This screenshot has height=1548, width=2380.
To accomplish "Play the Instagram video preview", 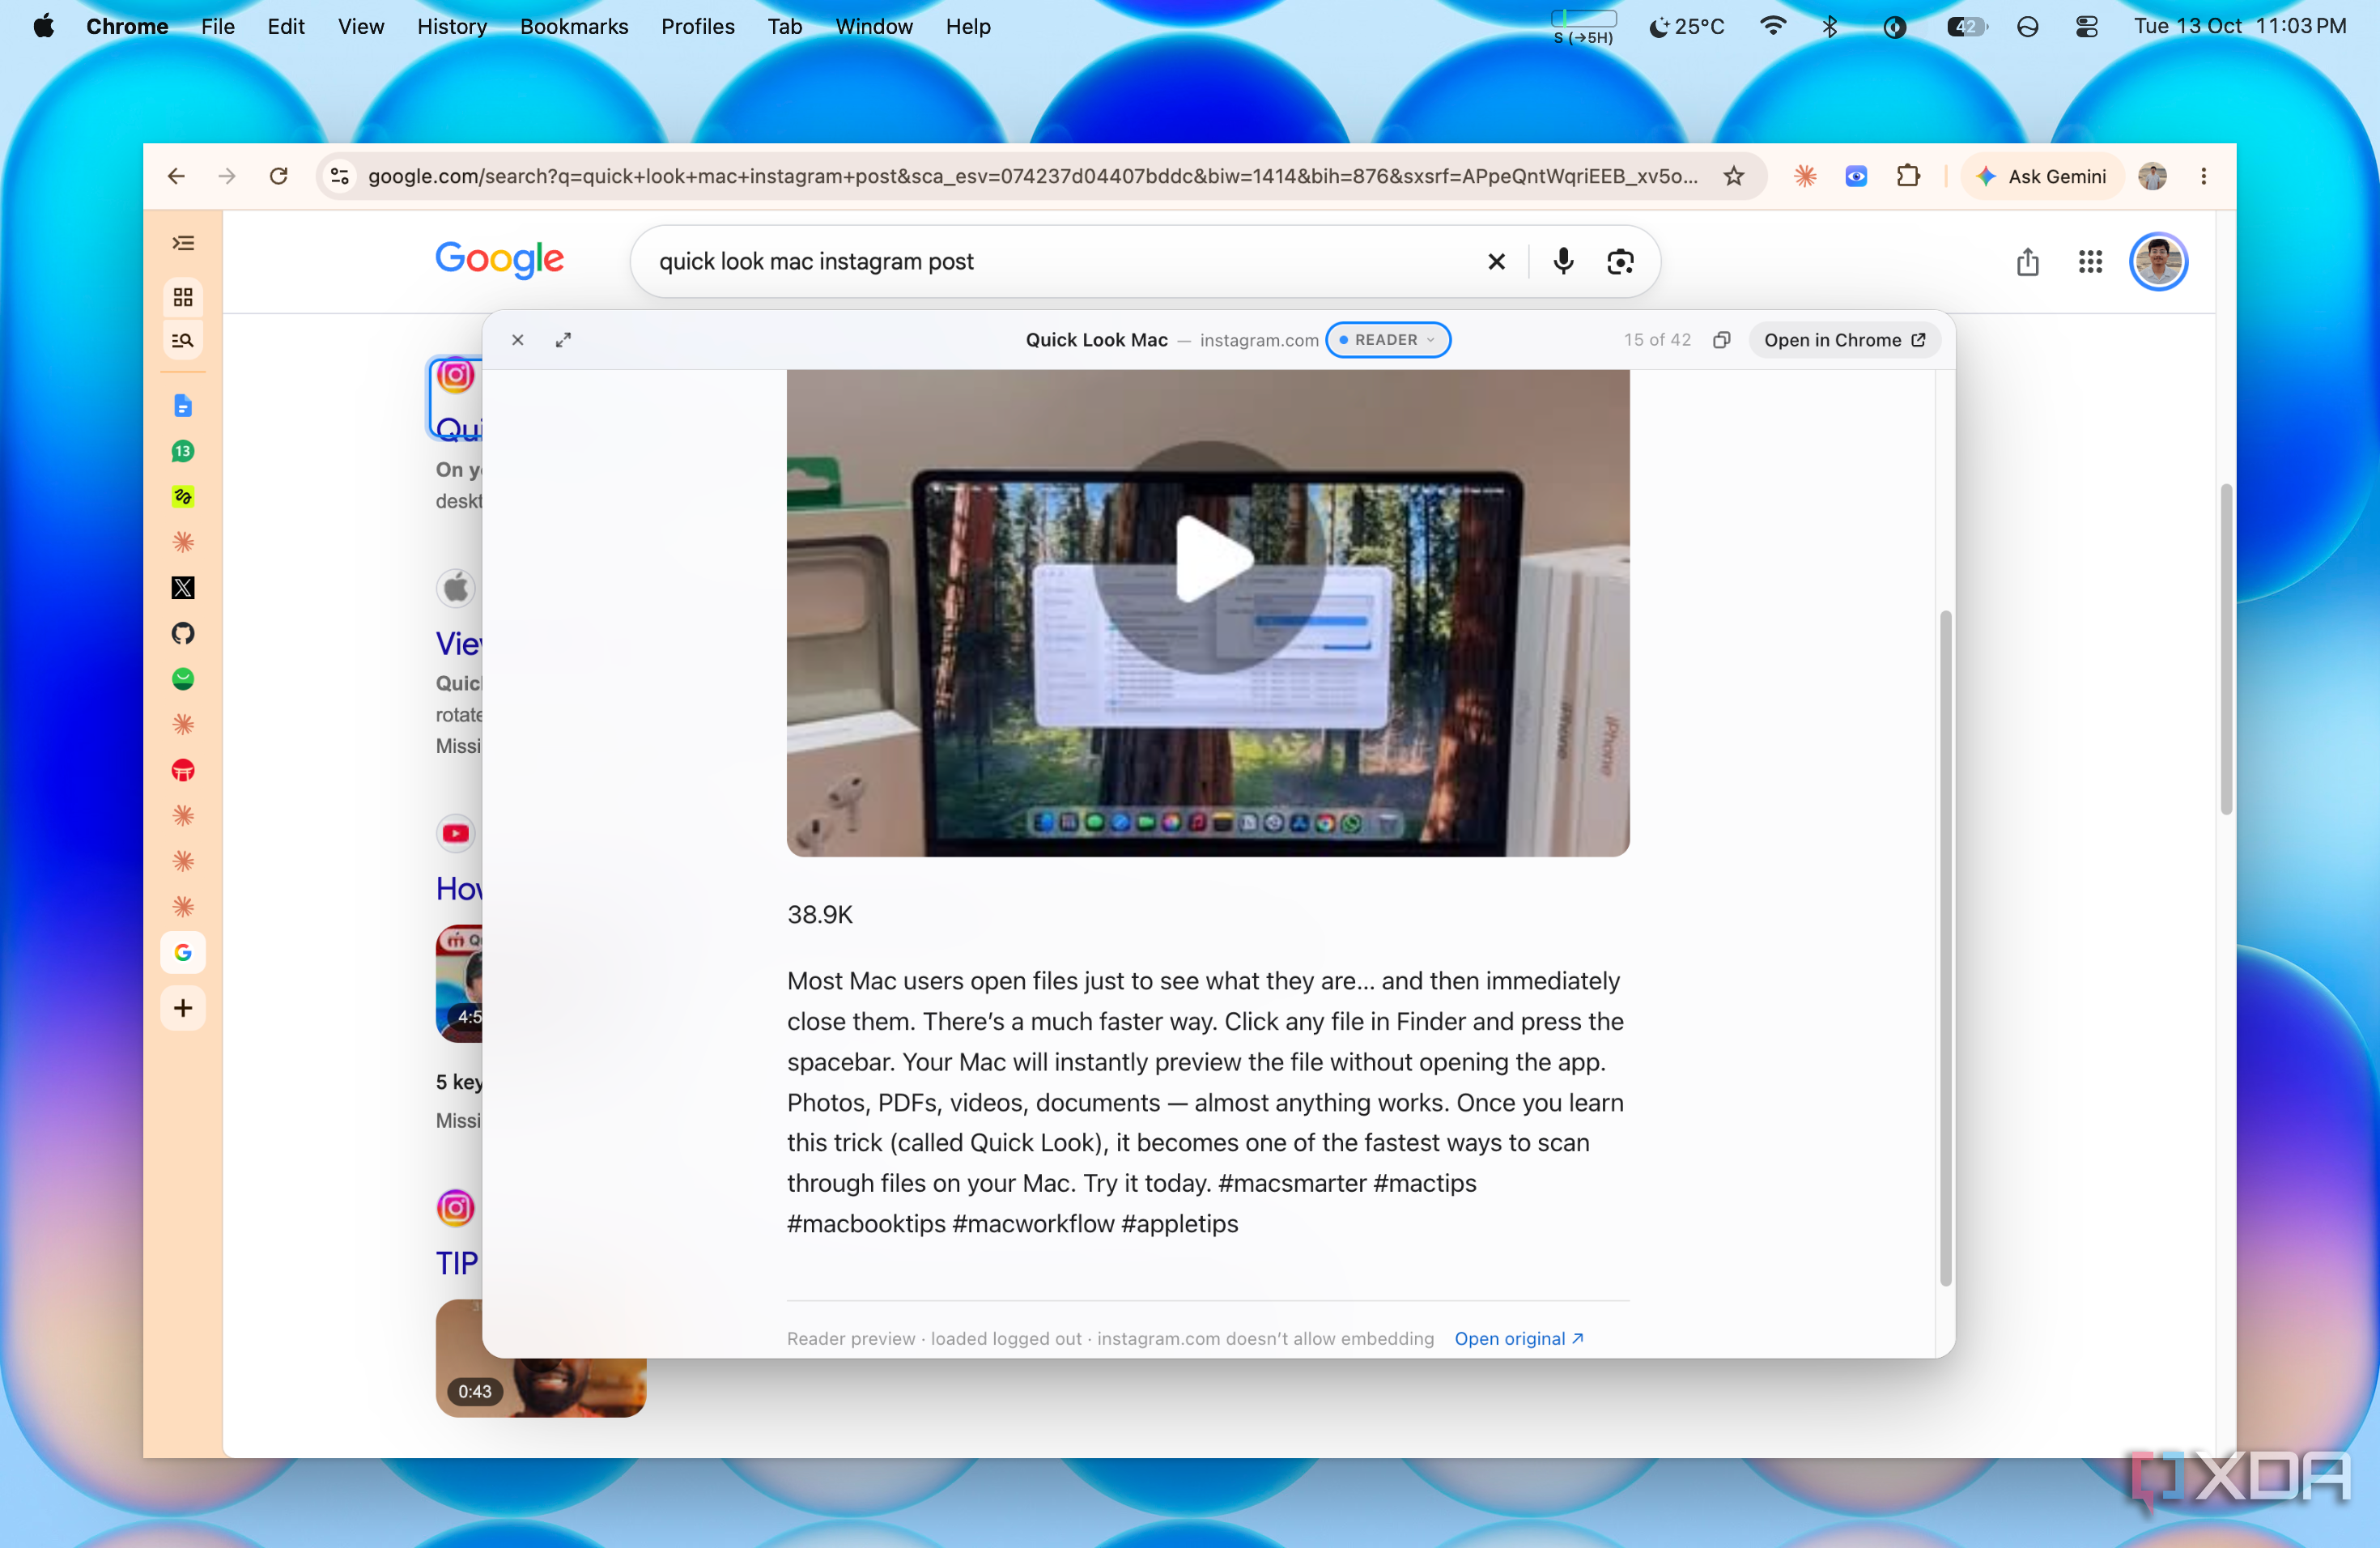I will [1209, 558].
